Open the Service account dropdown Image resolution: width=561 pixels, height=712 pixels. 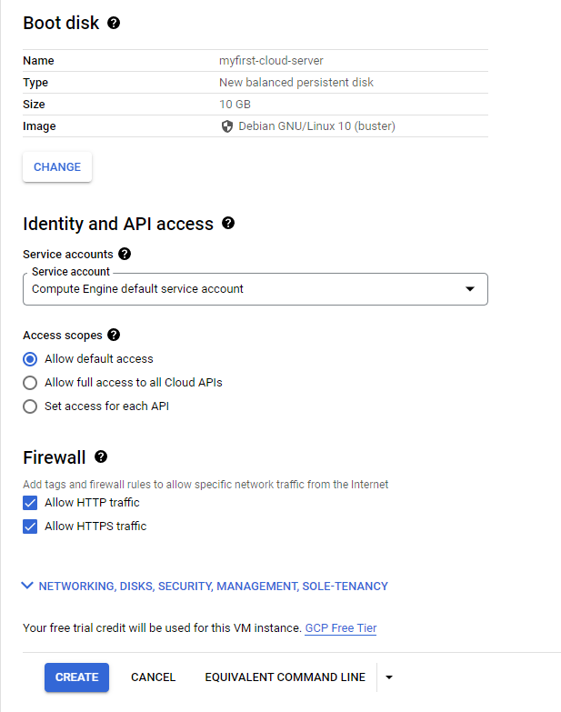click(255, 289)
